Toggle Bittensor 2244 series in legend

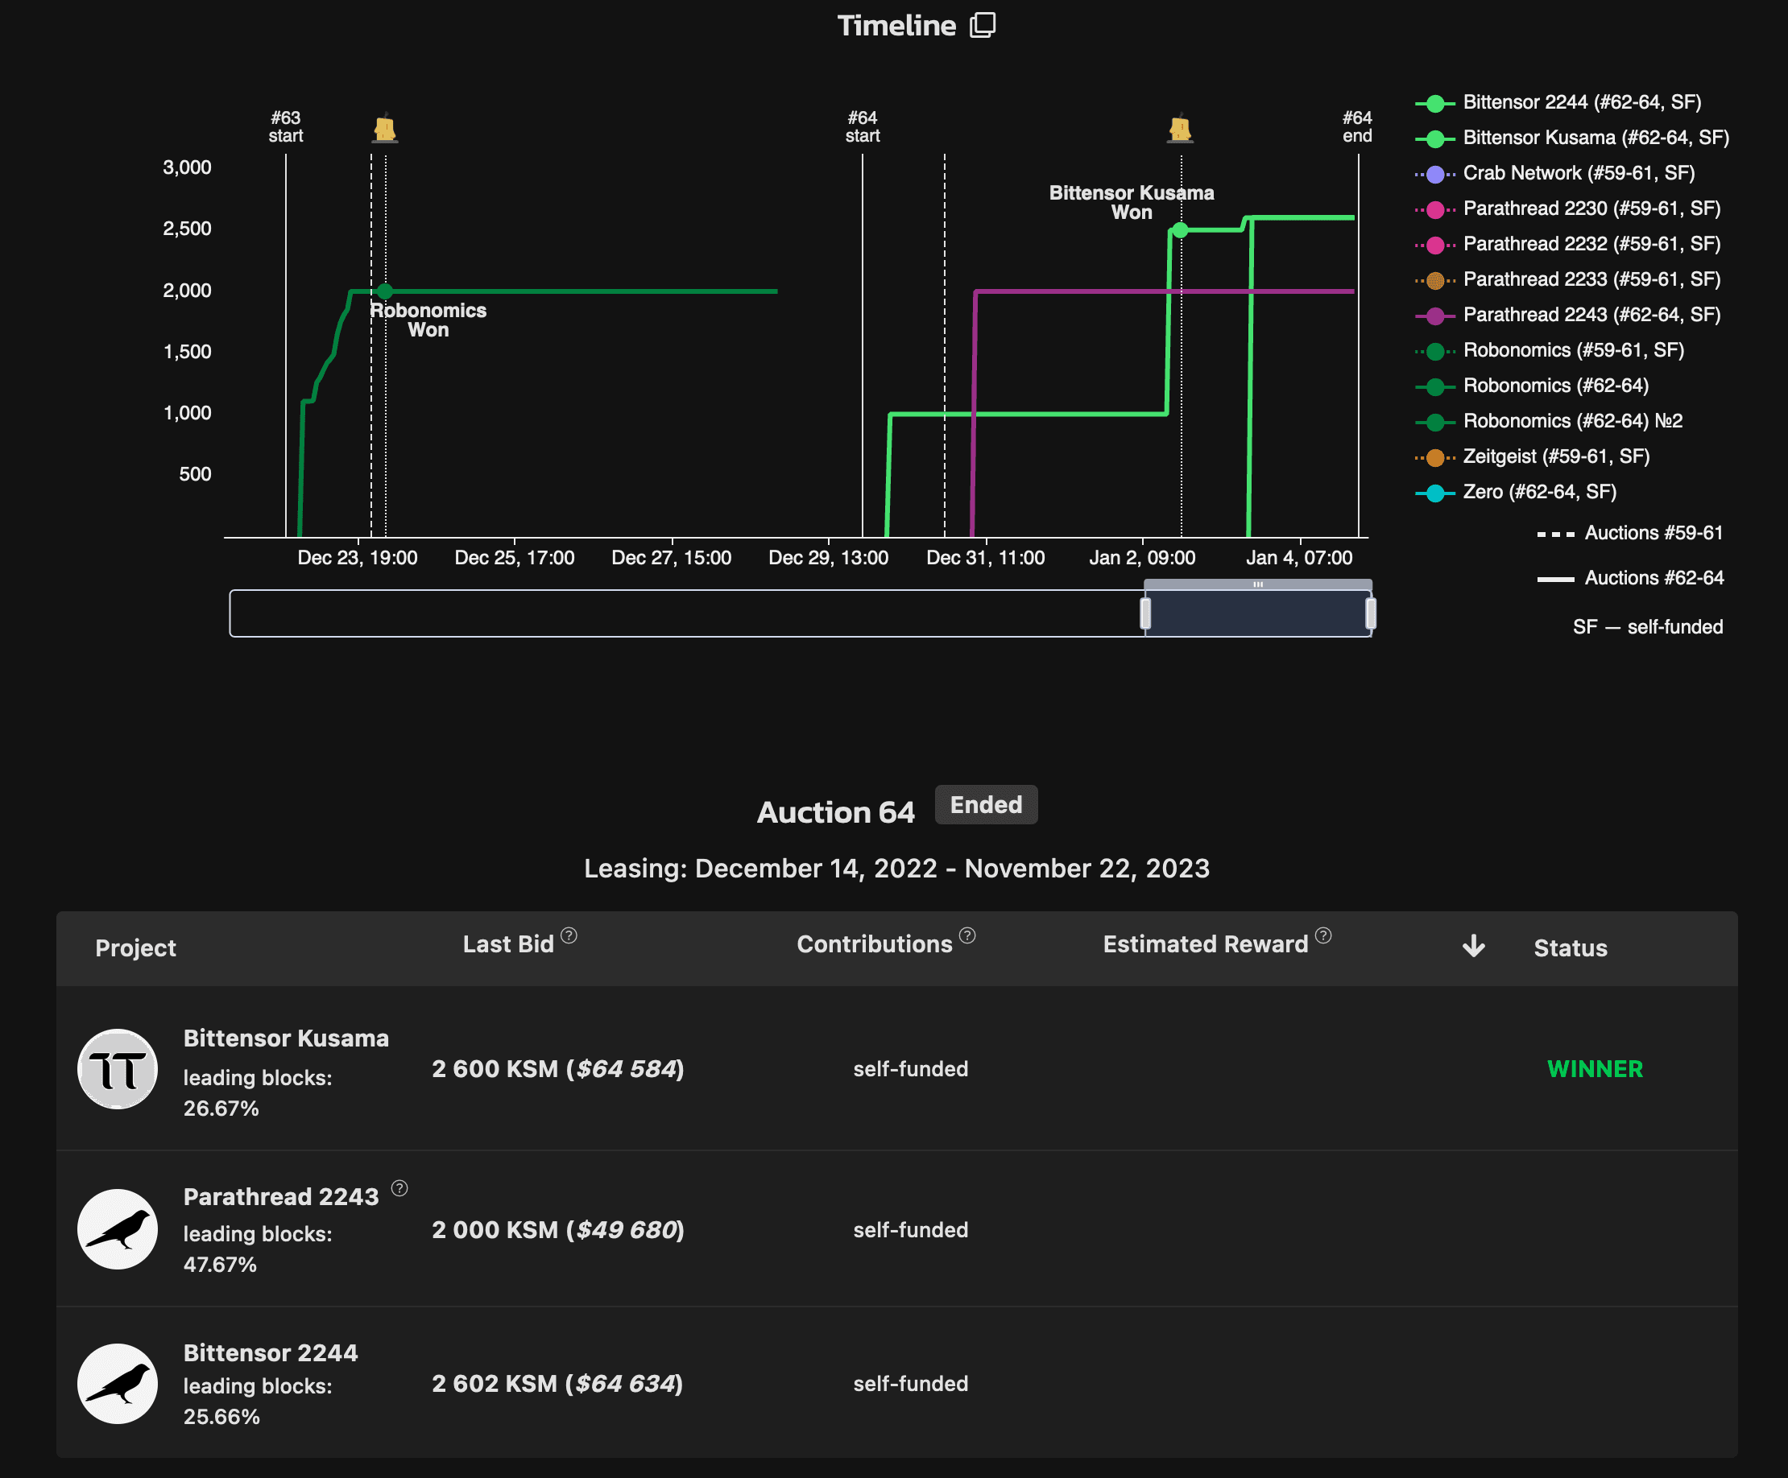(1558, 102)
